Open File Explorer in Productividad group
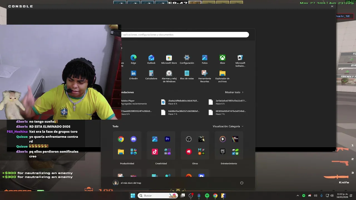Image resolution: width=356 pixels, height=200 pixels. [x=121, y=152]
